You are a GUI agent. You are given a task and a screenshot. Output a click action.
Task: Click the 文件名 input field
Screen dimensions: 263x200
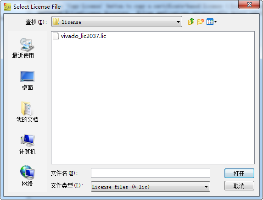(x=150, y=173)
